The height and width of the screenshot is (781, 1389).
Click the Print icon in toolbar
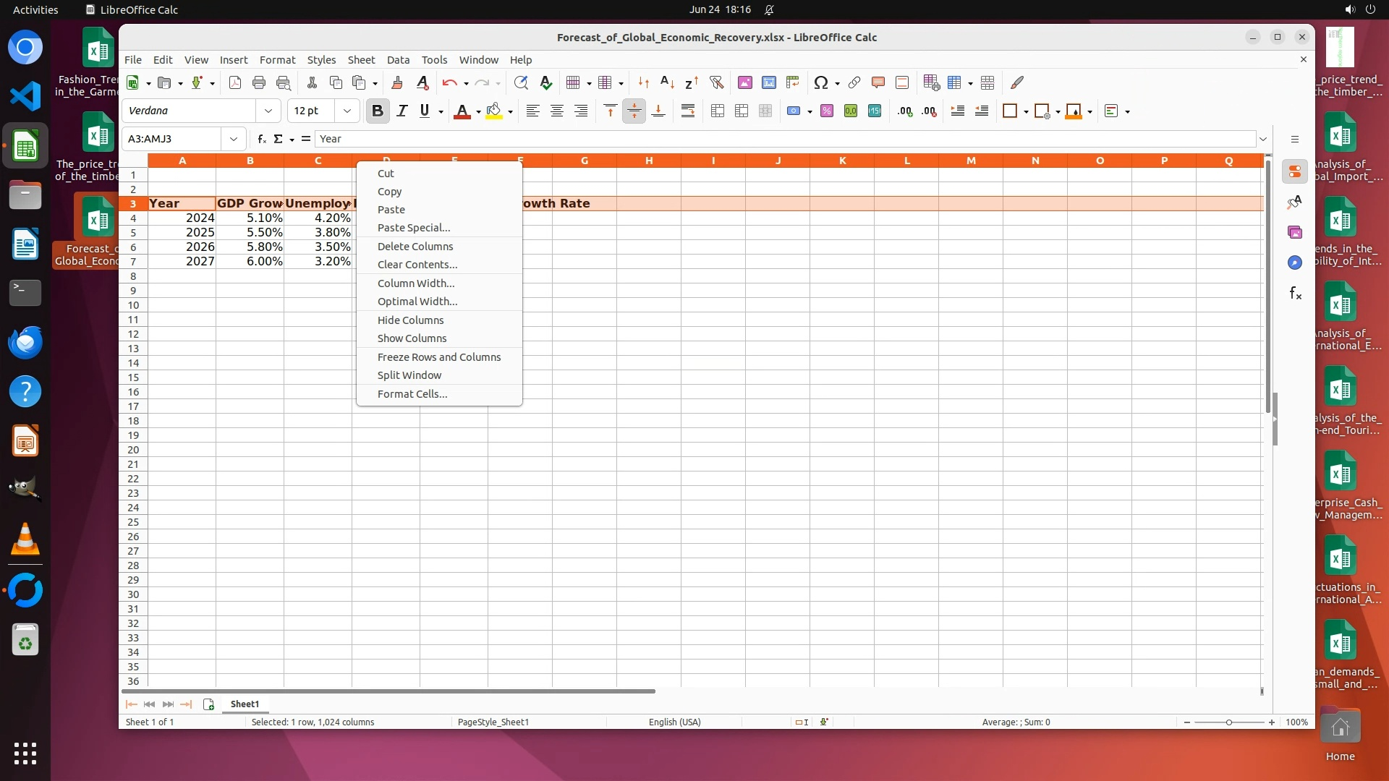coord(258,82)
